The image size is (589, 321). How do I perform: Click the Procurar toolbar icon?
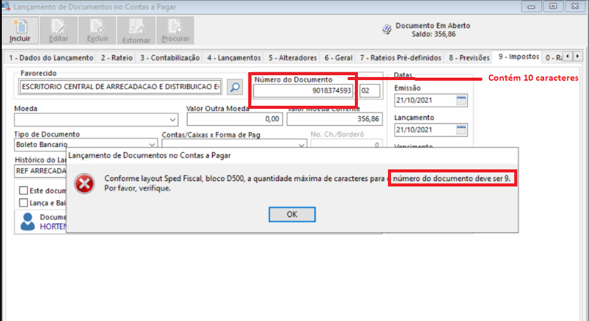(175, 31)
